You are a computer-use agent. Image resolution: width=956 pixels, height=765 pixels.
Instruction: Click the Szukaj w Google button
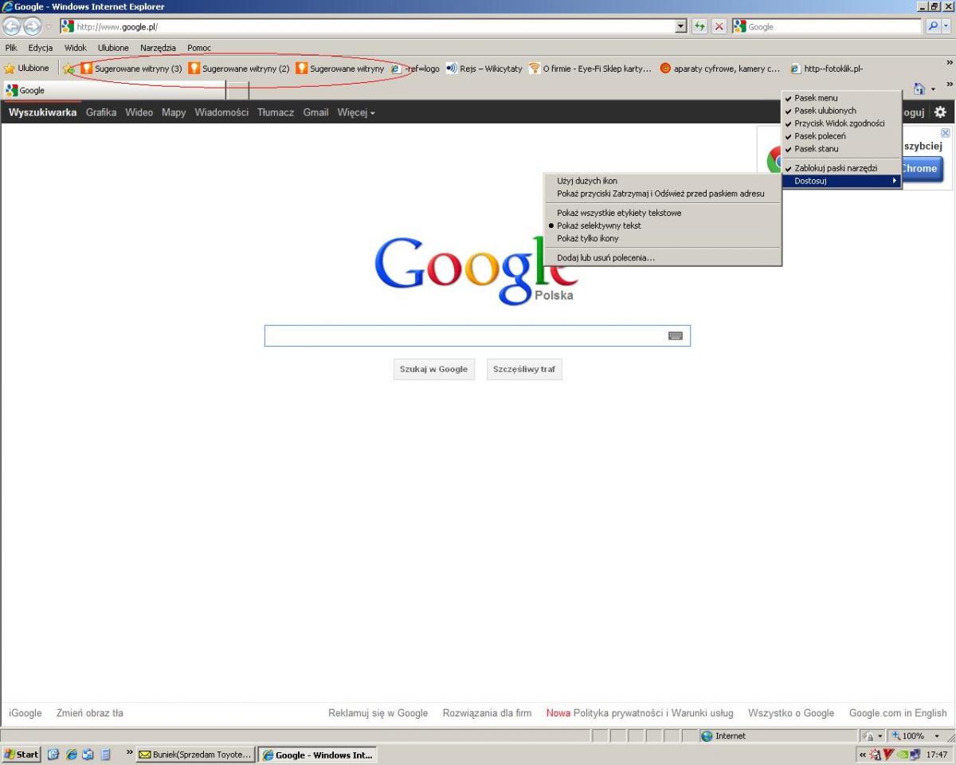[x=434, y=370]
